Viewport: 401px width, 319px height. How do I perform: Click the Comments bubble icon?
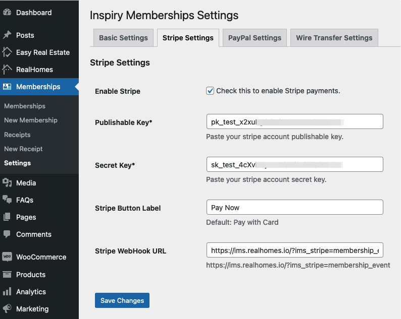(7, 234)
